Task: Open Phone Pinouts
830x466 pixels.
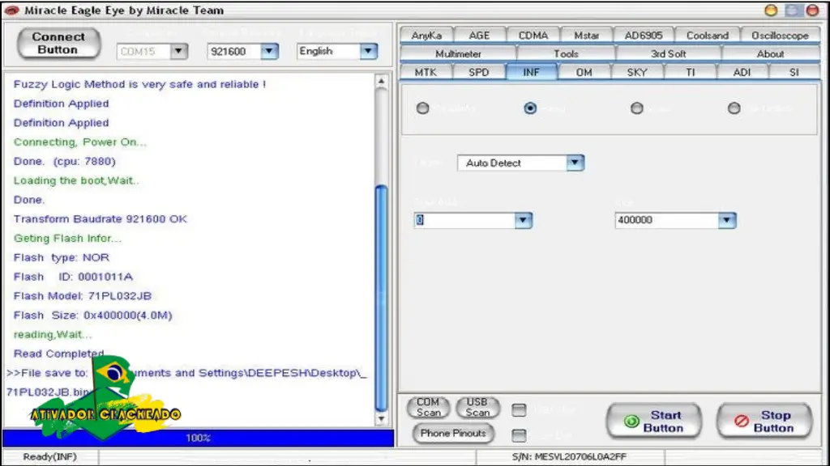Action: tap(453, 434)
